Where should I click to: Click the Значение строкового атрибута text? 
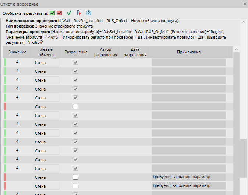[x=64, y=26]
